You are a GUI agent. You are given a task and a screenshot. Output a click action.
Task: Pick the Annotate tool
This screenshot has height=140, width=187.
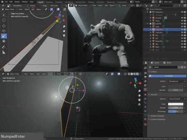(4, 47)
